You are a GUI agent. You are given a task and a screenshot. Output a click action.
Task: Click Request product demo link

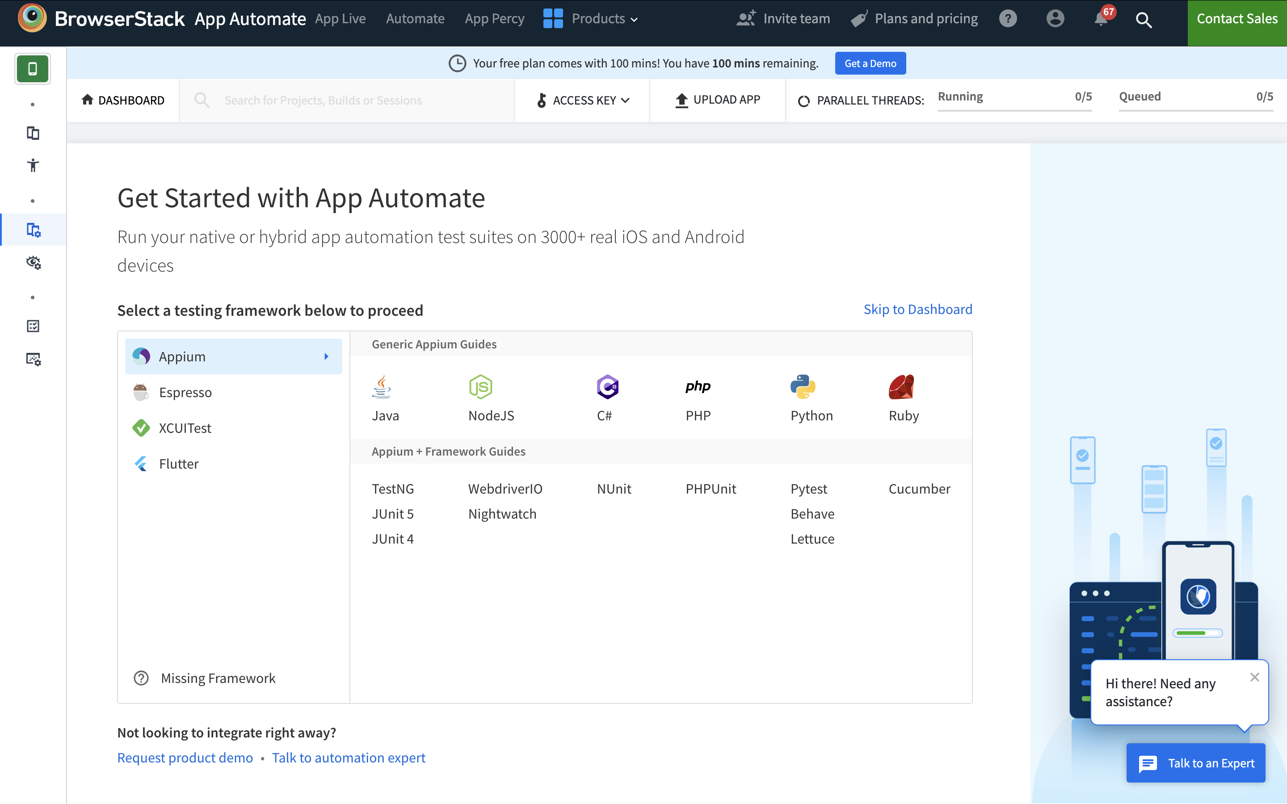click(184, 758)
